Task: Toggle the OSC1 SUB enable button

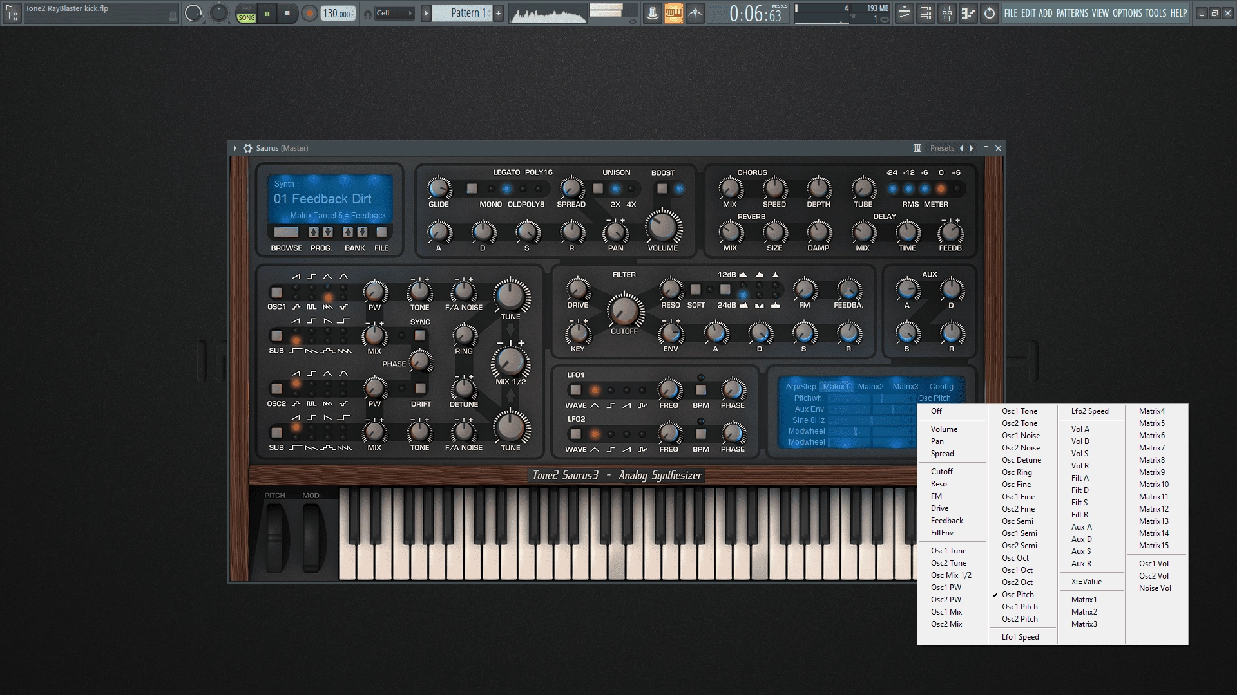Action: pyautogui.click(x=276, y=336)
